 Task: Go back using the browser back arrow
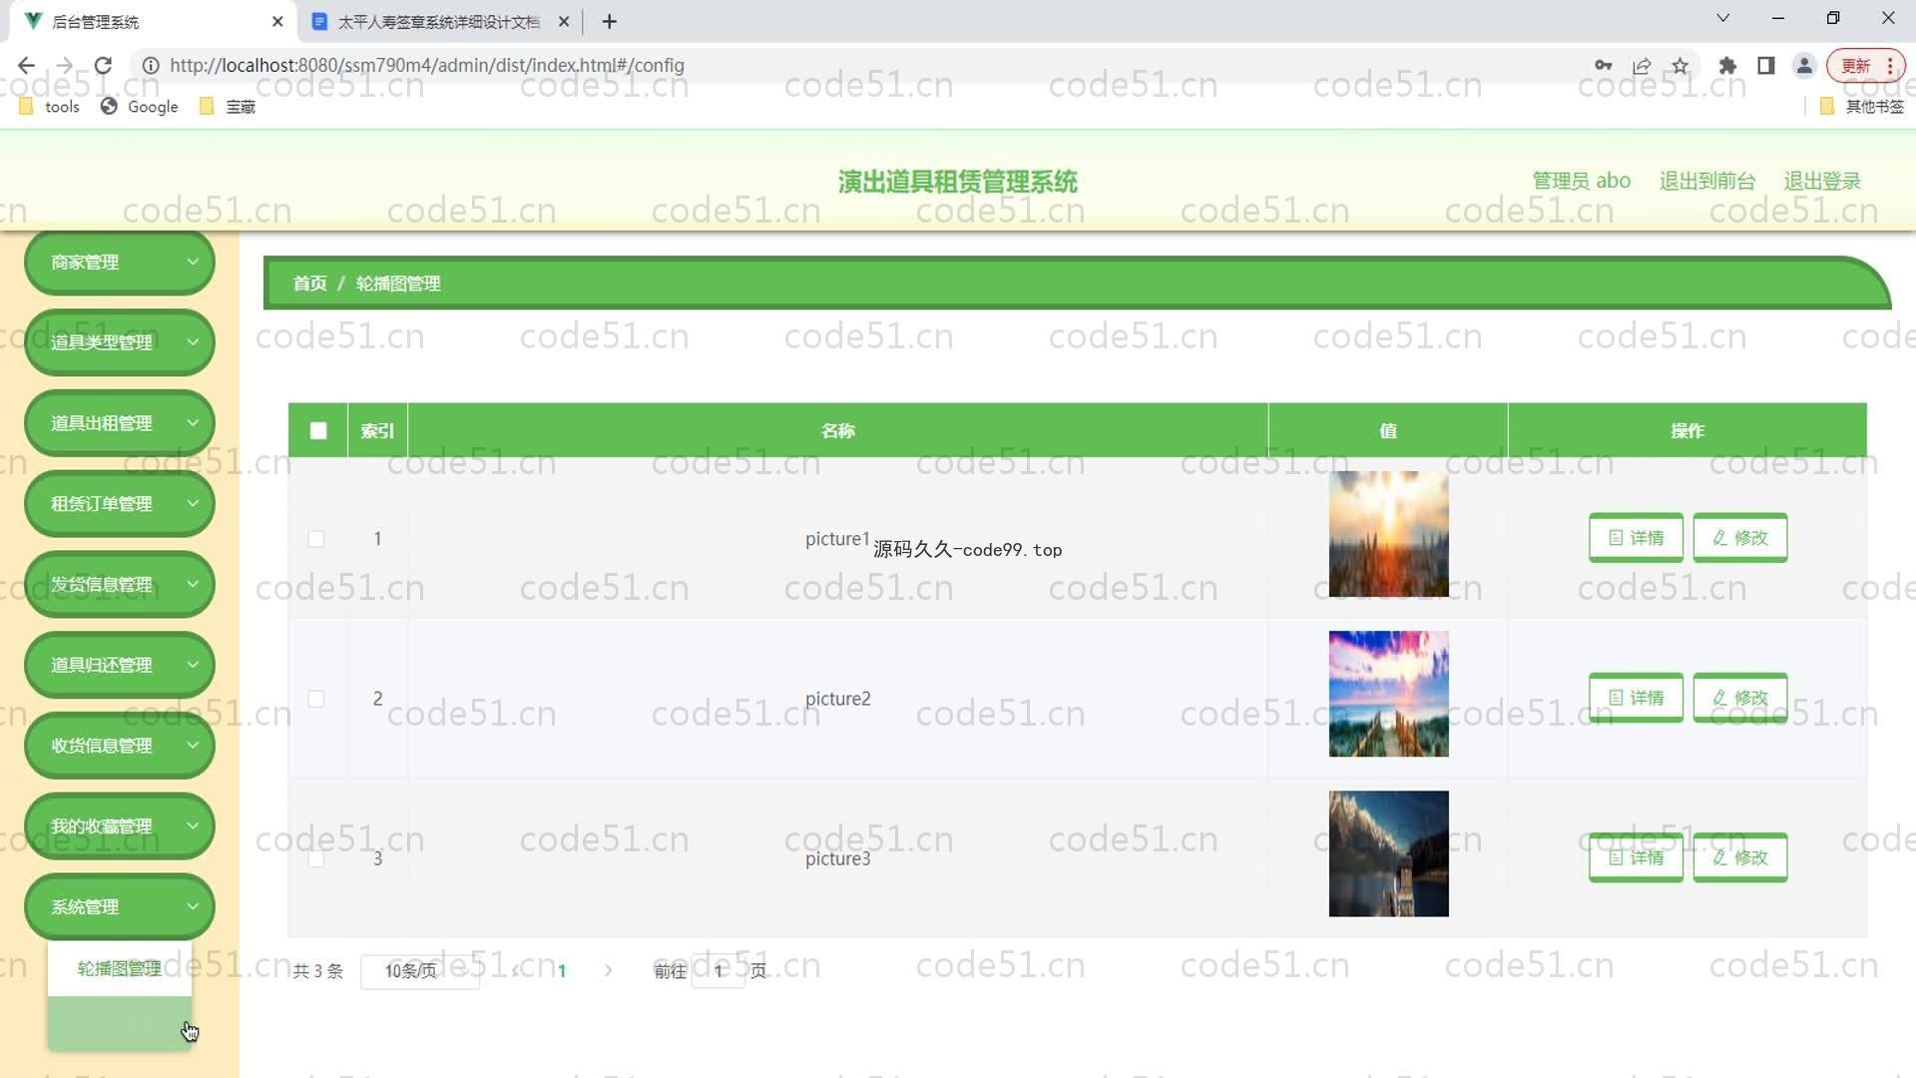tap(26, 65)
